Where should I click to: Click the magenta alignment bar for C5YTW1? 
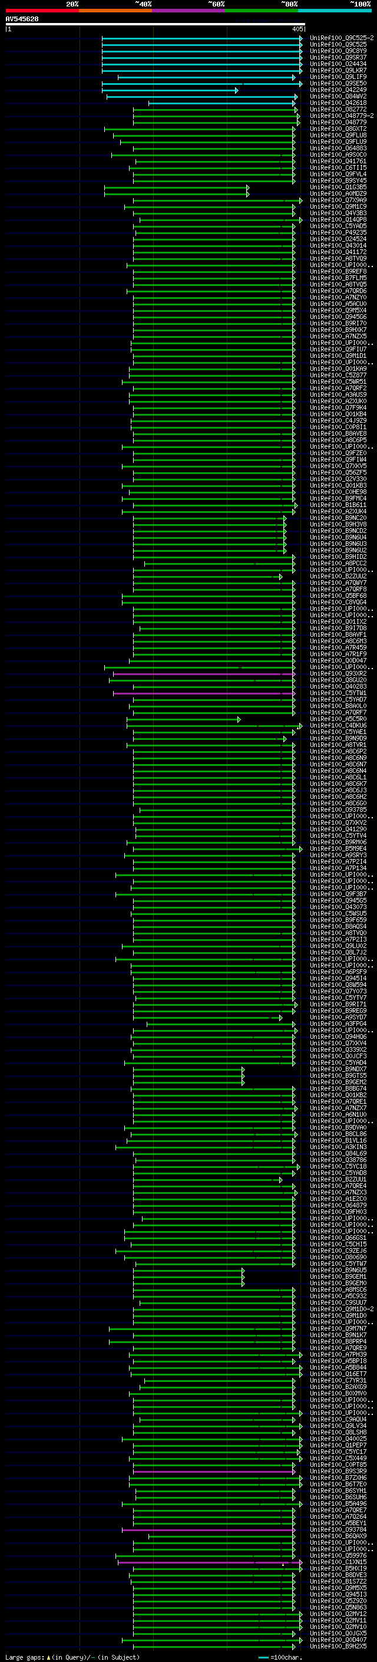pyautogui.click(x=204, y=693)
